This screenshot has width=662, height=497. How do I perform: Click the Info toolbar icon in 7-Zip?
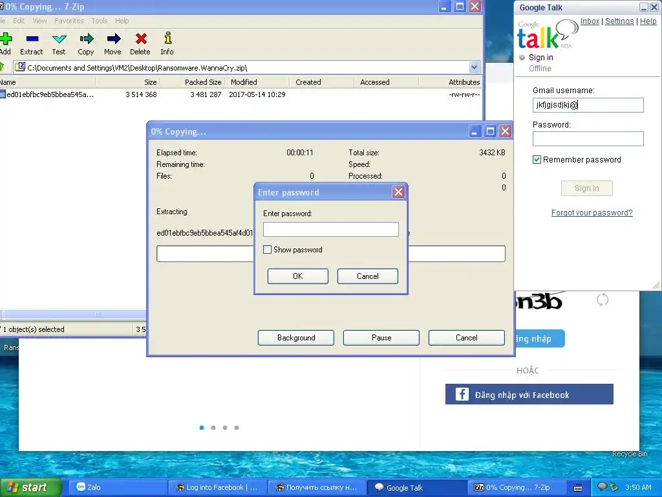pyautogui.click(x=167, y=38)
